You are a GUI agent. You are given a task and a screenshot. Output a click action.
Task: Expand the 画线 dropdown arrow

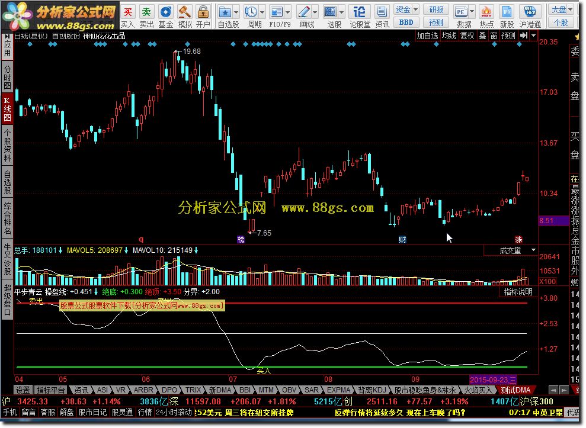click(315, 12)
